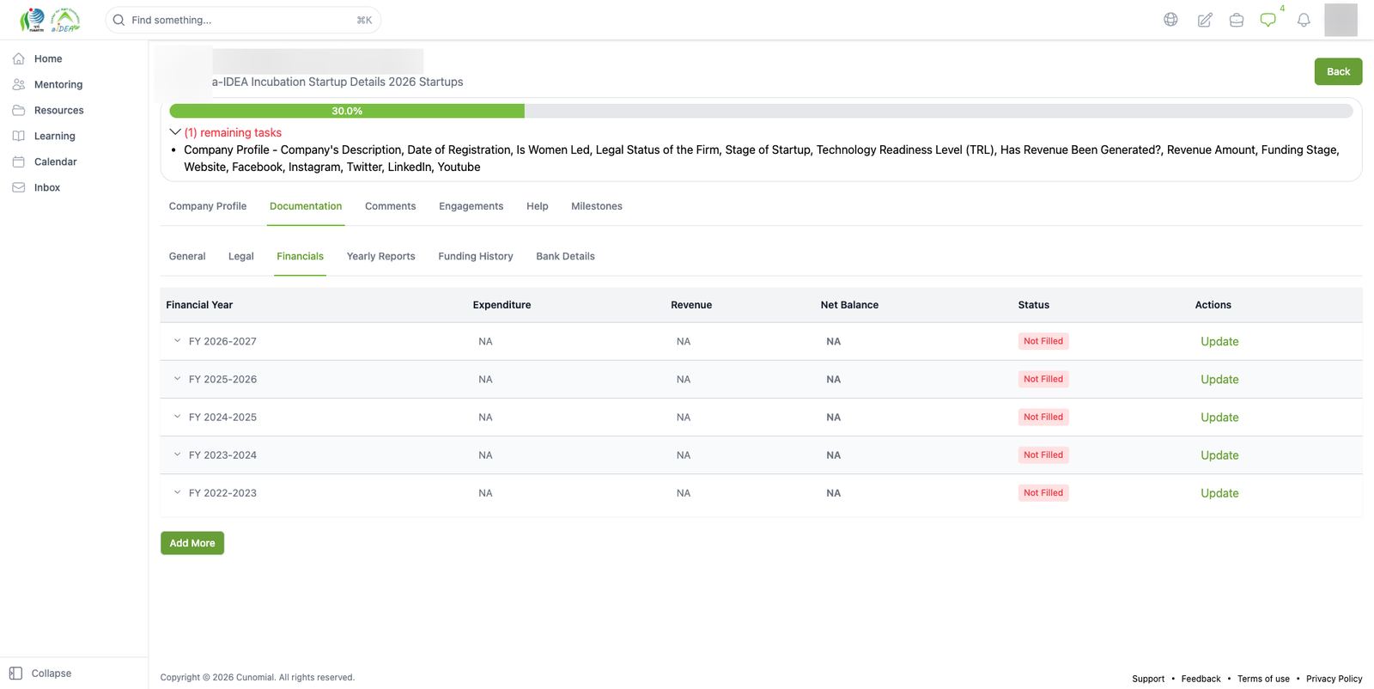Open the Milestones tab

[x=597, y=206]
